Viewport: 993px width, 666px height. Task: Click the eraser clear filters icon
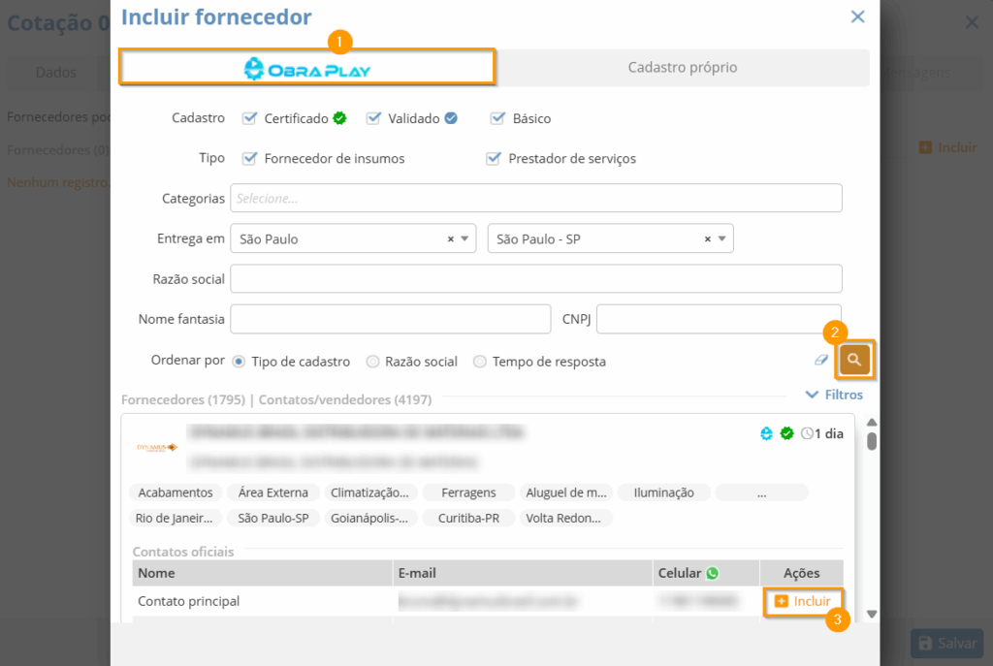click(x=821, y=361)
